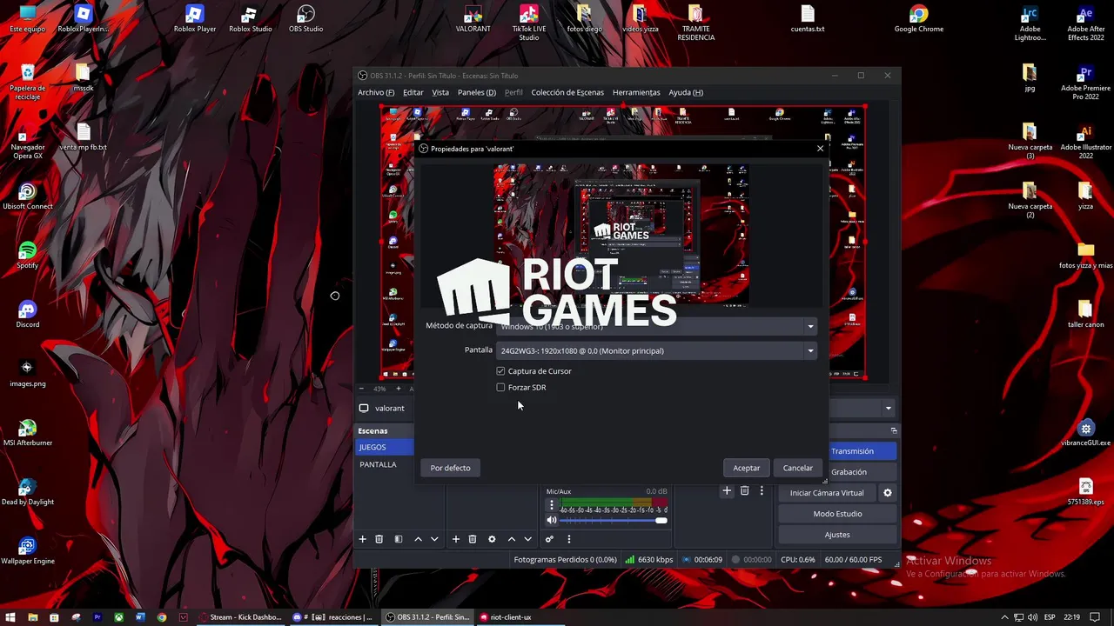Open Herramientas menu in OBS
Image resolution: width=1114 pixels, height=626 pixels.
636,92
